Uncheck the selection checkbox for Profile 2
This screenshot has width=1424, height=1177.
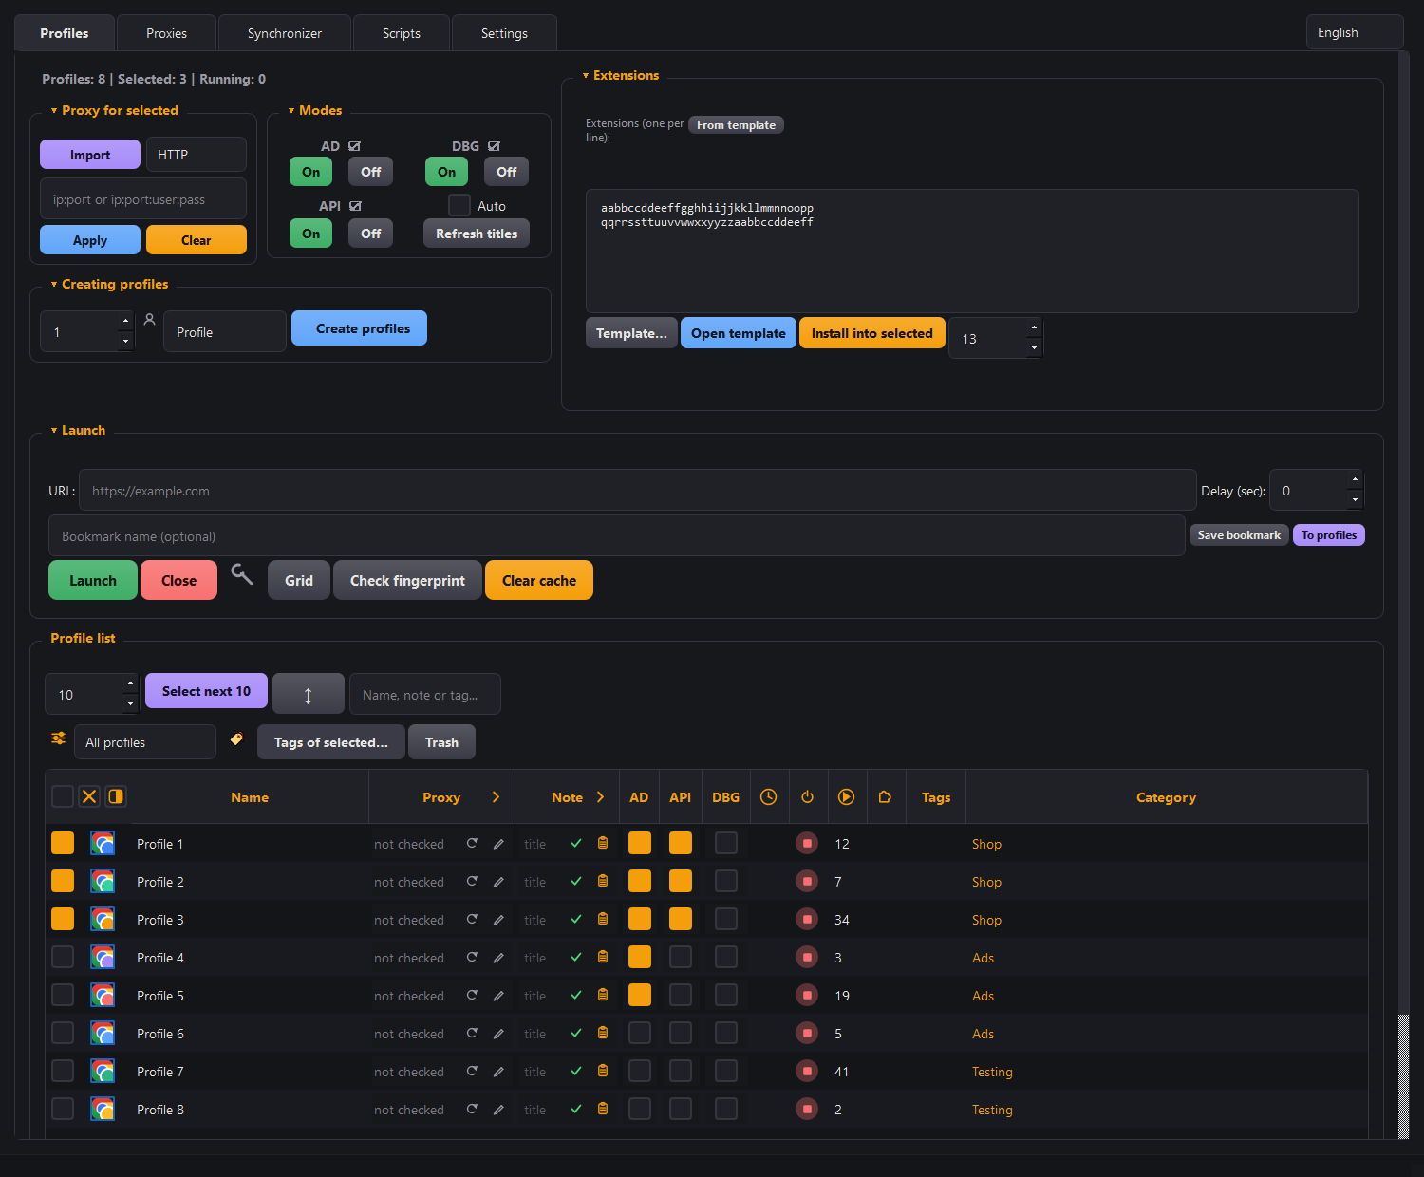coord(63,881)
